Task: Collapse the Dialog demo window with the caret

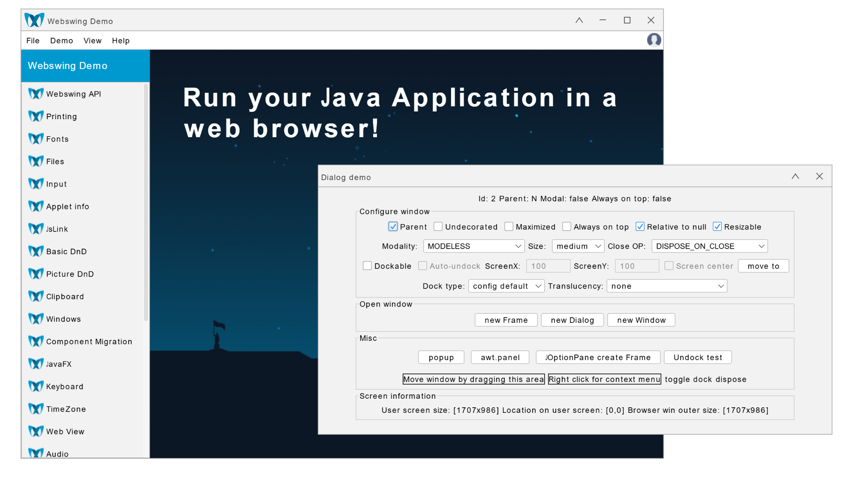Action: (795, 177)
